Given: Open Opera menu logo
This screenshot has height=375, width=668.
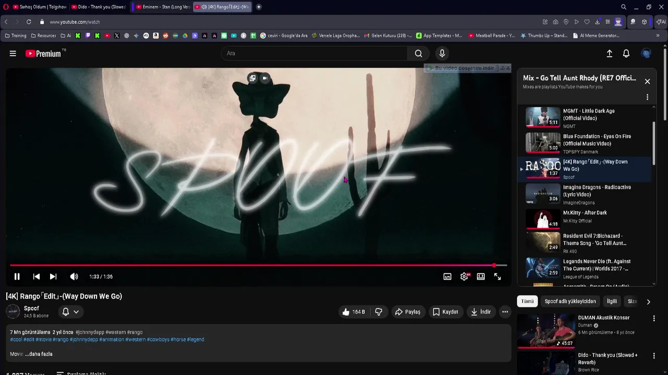Looking at the screenshot, I should click(x=6, y=7).
